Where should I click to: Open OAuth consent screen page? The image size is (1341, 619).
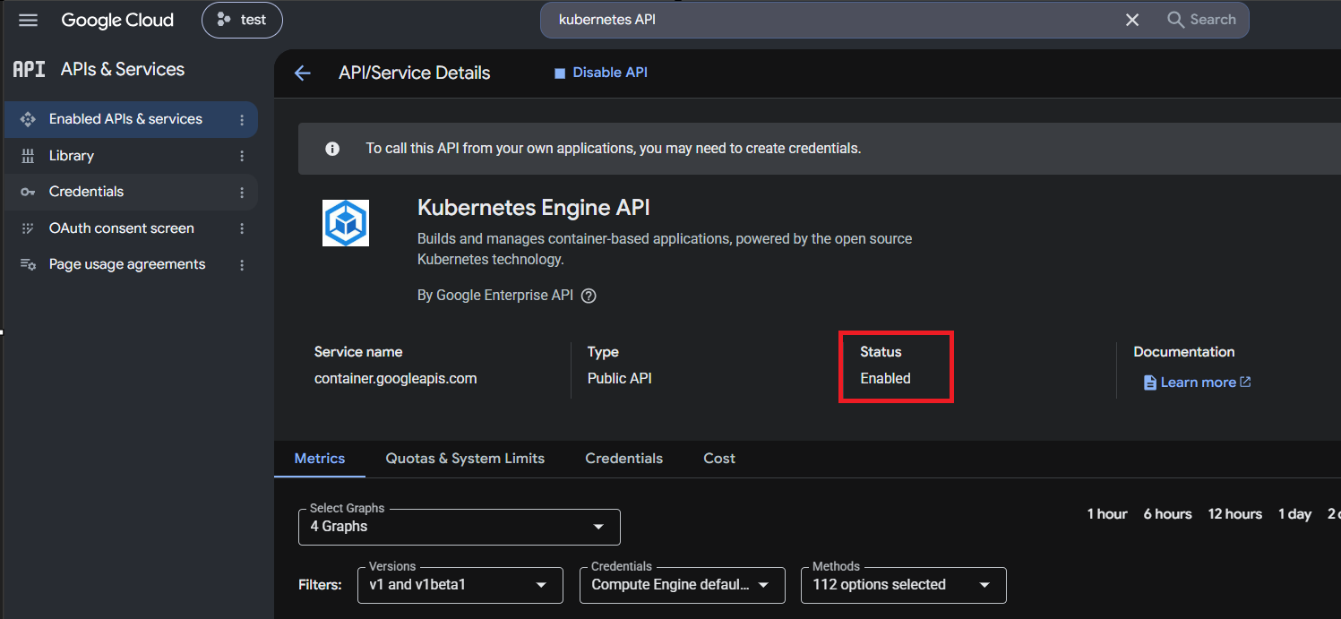tap(122, 228)
